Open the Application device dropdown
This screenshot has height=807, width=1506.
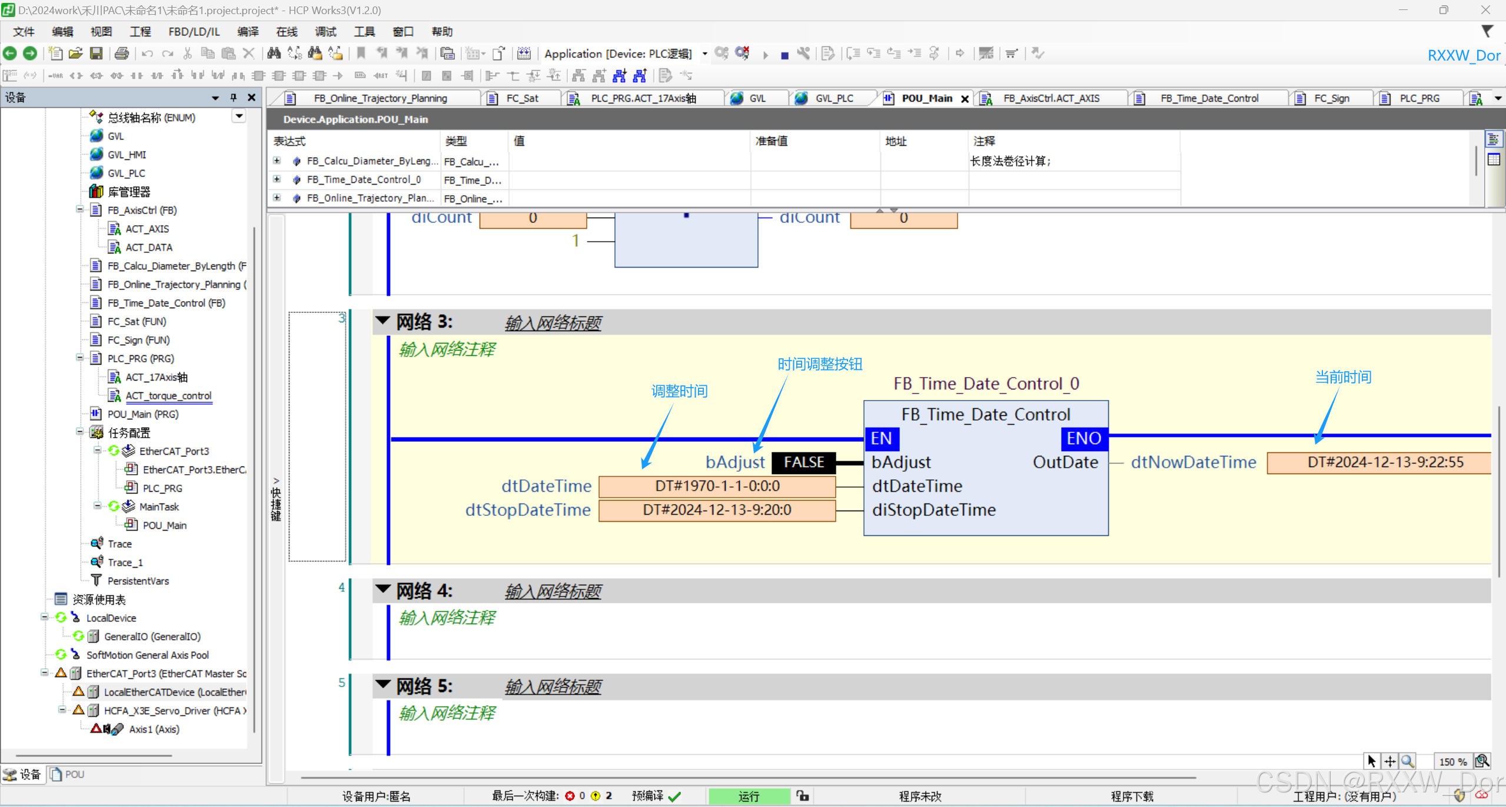[704, 54]
